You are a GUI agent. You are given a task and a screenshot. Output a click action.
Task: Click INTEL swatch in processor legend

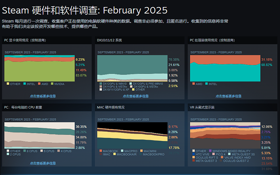(x=207, y=84)
